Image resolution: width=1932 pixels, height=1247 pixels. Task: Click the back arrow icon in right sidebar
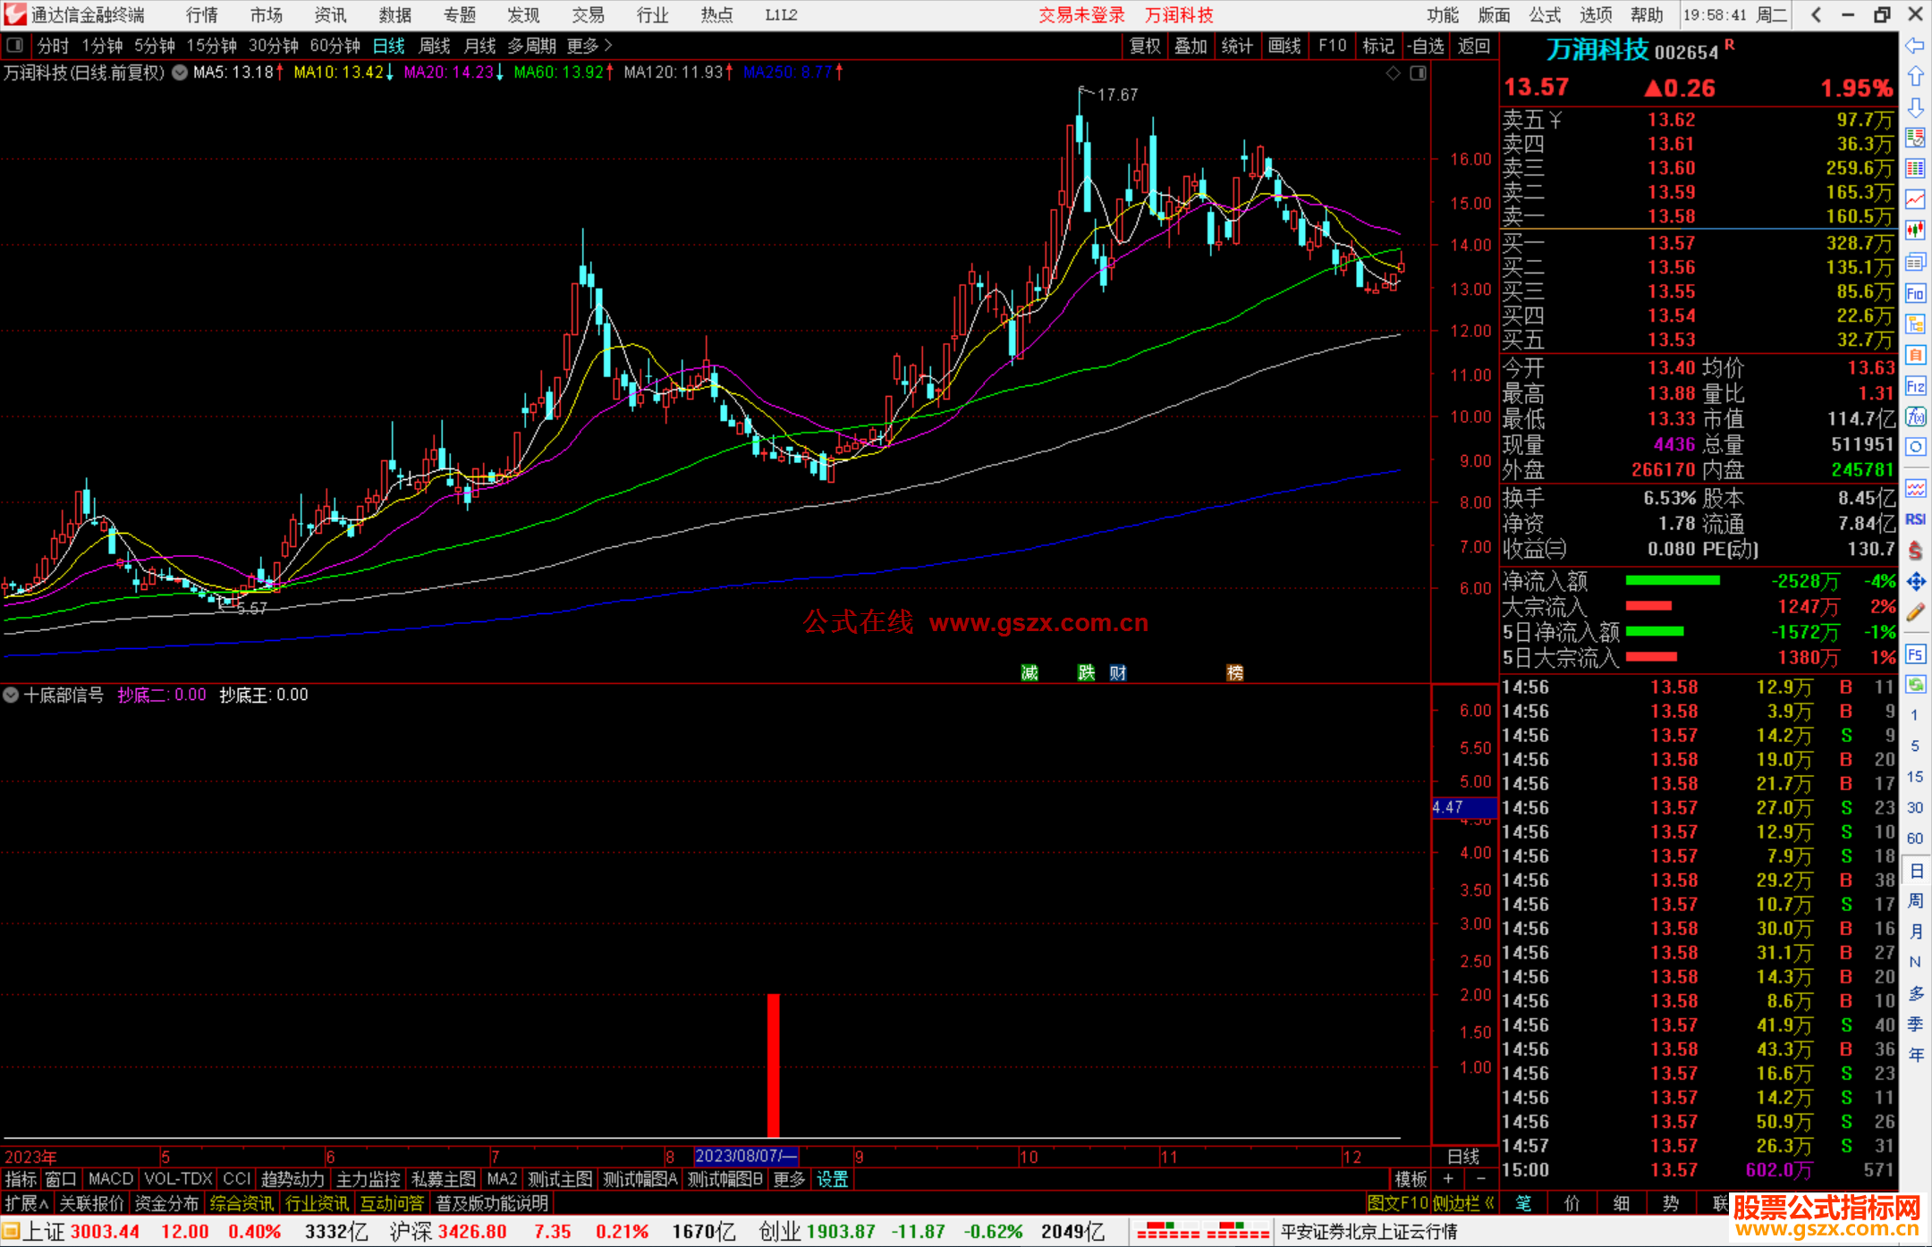(1915, 46)
